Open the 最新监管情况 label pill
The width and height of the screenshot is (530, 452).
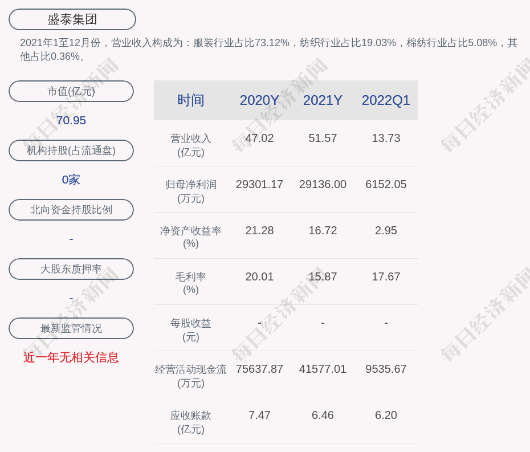coord(71,328)
